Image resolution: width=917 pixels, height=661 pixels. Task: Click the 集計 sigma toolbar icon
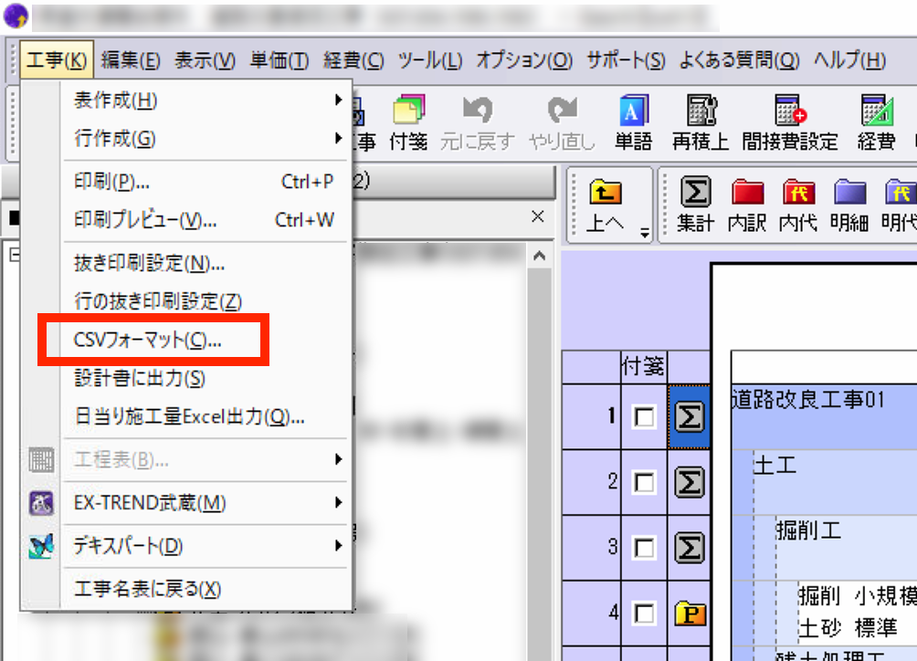[695, 205]
